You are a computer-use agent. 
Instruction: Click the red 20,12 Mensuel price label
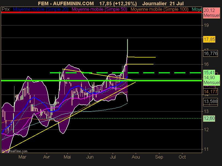point(212,13)
